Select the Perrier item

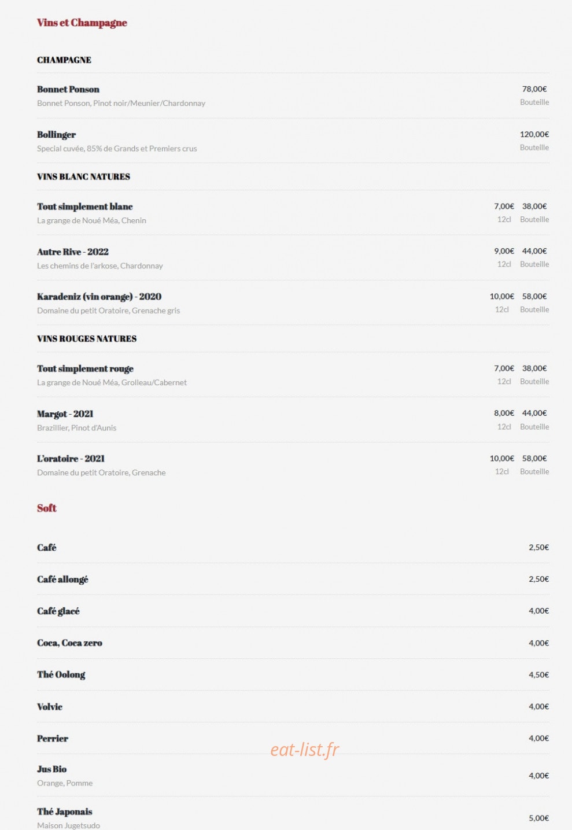(x=53, y=738)
